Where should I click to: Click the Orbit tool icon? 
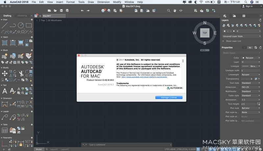[x=181, y=11]
